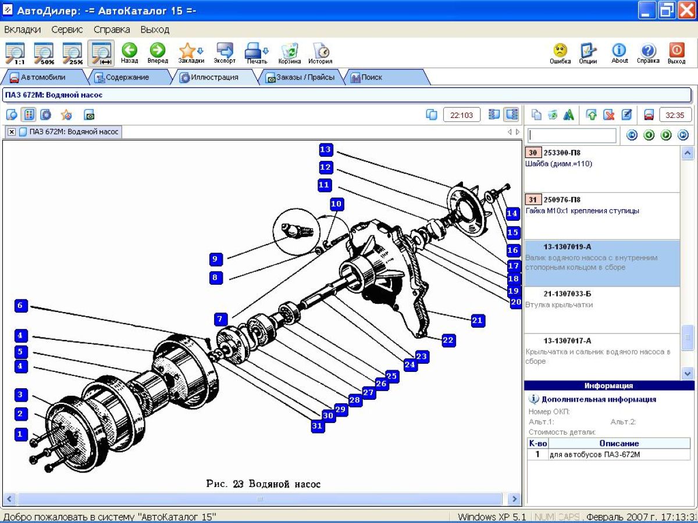The width and height of the screenshot is (698, 523).
Task: Toggle the right panel layout button
Action: [x=511, y=114]
